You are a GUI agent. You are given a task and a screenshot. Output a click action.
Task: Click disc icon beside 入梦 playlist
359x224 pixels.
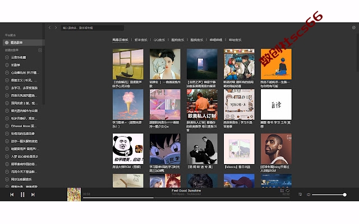point(7,157)
